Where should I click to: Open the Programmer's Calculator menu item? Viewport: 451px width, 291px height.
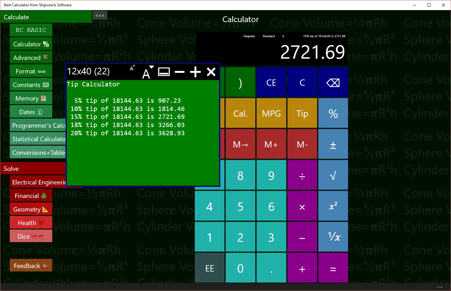(38, 125)
